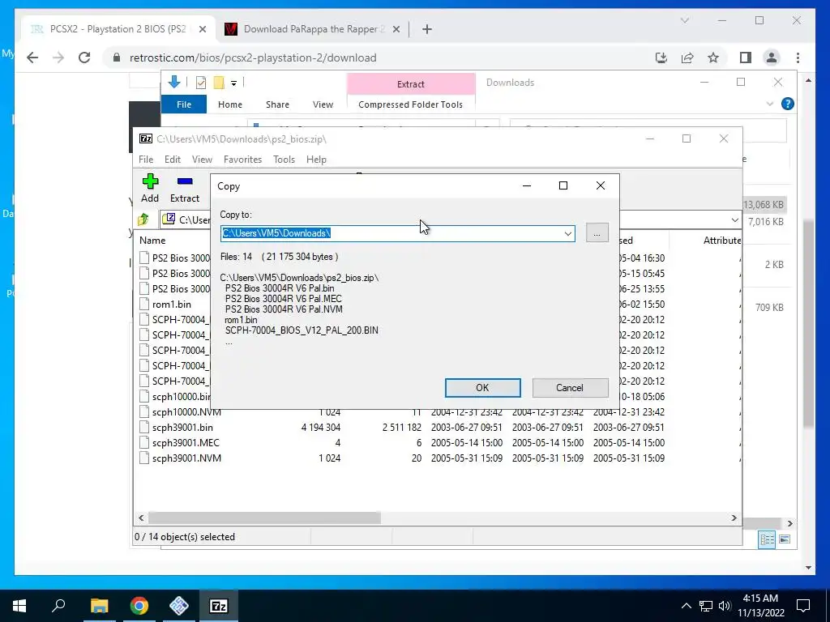Open the 7-Zip Tools menu

[284, 160]
